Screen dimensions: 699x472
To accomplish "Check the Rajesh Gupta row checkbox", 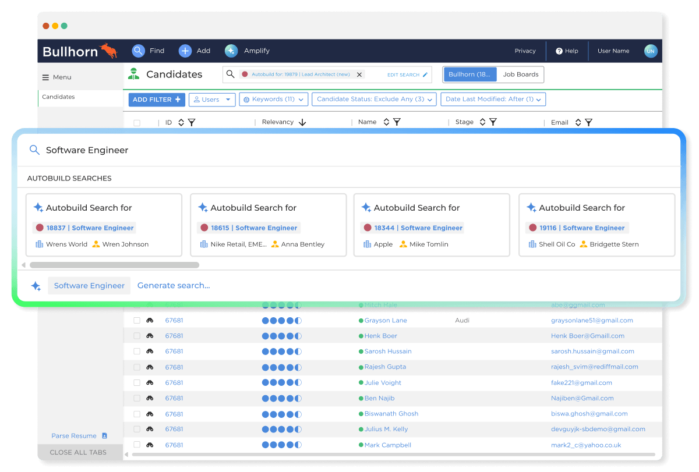I will (x=137, y=367).
